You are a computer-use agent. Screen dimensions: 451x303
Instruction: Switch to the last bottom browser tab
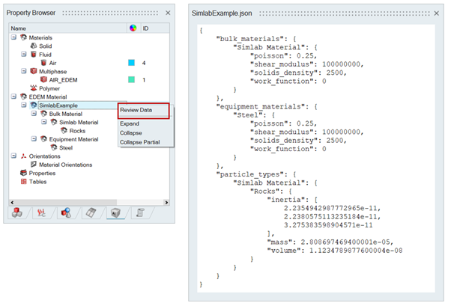coord(139,213)
